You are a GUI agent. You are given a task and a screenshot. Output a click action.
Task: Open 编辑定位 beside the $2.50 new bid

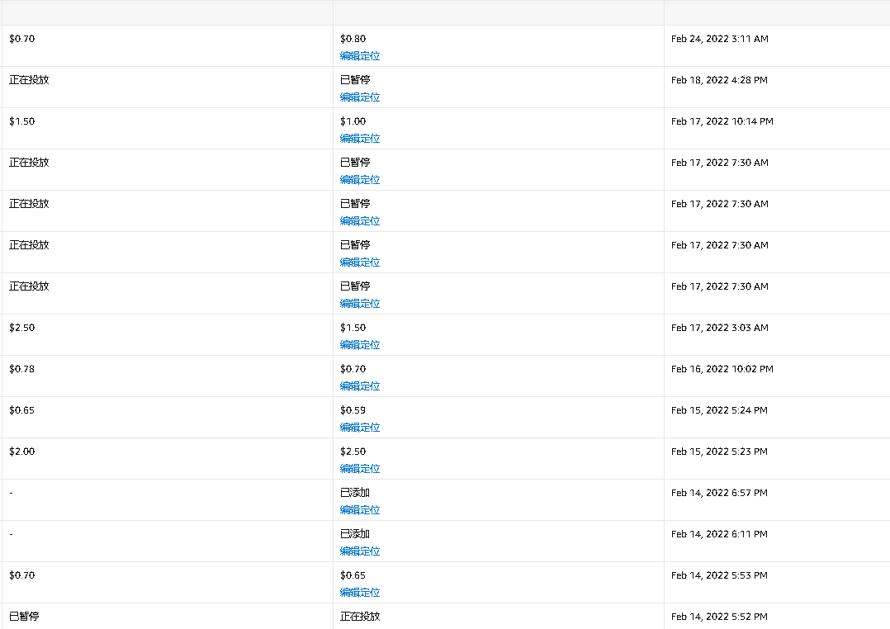pyautogui.click(x=359, y=468)
